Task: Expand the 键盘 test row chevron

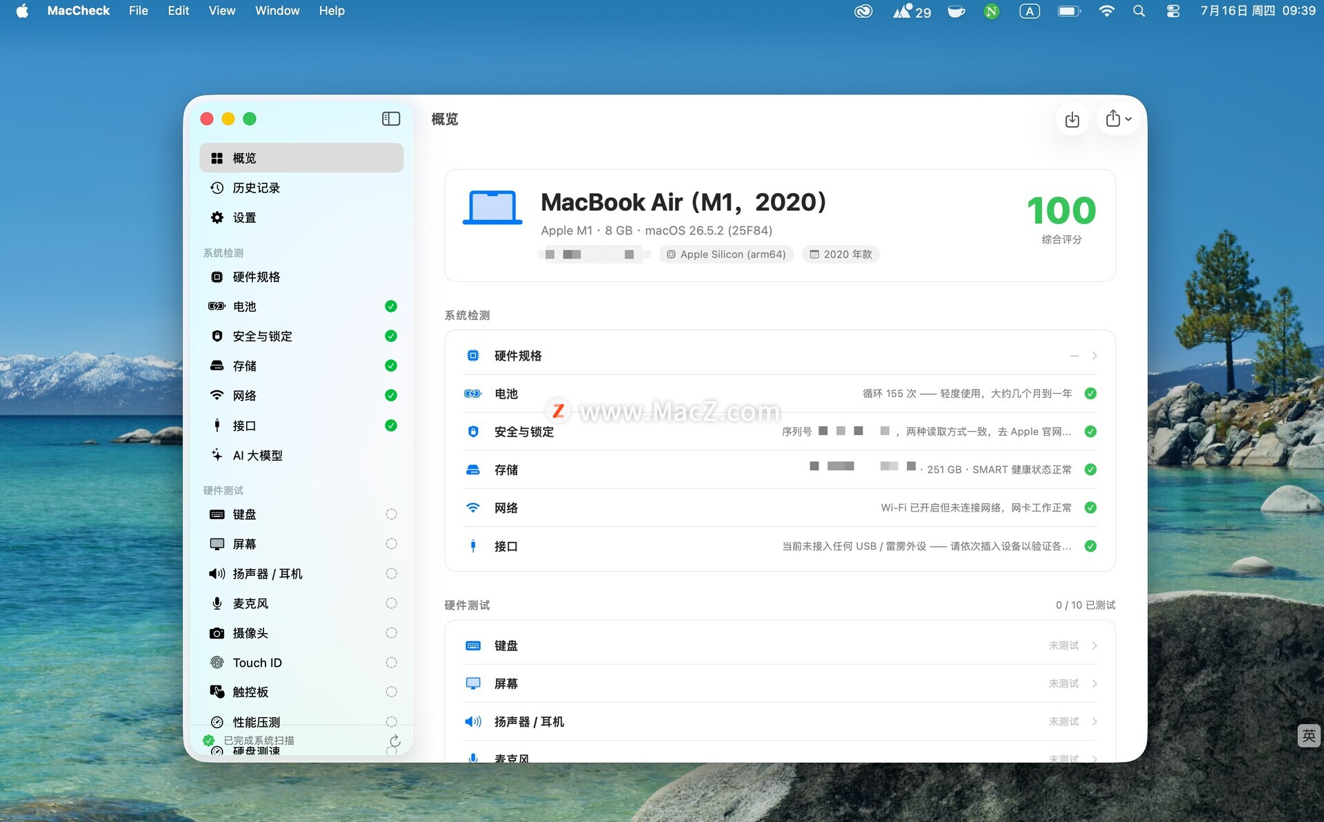Action: 1094,645
